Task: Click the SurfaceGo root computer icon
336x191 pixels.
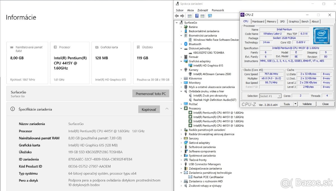Action: (181, 23)
